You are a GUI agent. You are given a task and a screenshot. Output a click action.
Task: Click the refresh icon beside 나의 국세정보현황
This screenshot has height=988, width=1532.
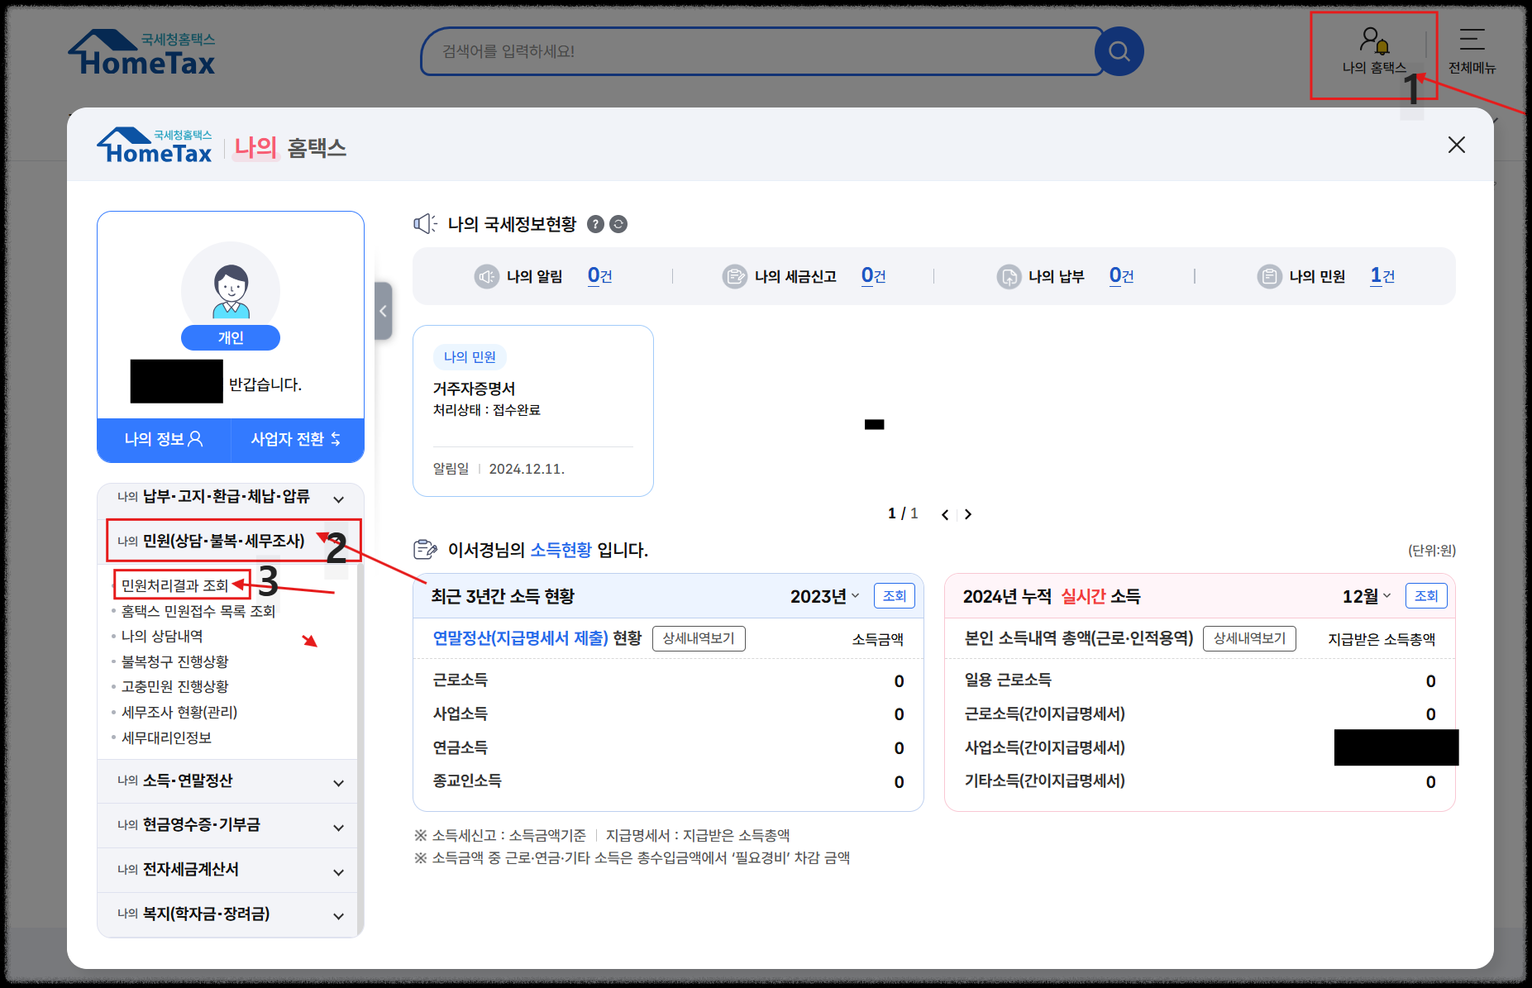[x=618, y=223]
